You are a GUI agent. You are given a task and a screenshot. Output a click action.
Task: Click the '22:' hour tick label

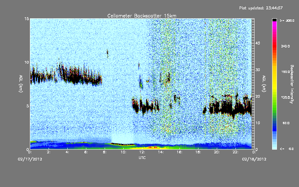(235, 152)
